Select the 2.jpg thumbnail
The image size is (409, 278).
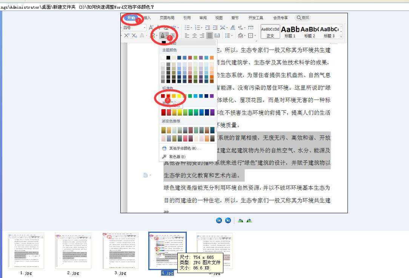pyautogui.click(x=73, y=251)
